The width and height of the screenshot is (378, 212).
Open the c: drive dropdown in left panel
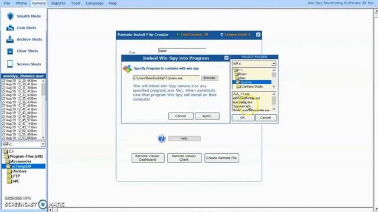43,144
